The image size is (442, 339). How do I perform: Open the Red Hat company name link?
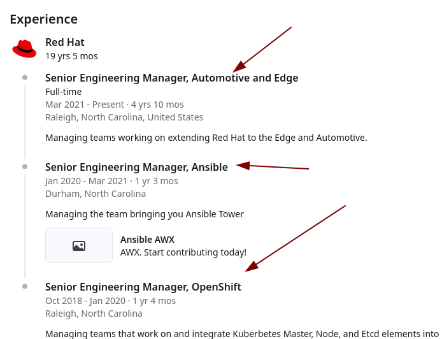[x=65, y=43]
